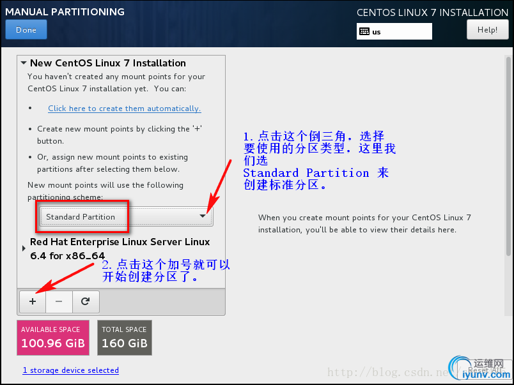
Task: Reload storage configuration with refresh icon
Action: coord(86,301)
